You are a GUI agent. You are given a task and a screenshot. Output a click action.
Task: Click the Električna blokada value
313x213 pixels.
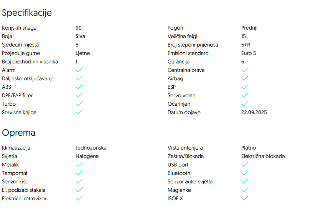point(263,156)
